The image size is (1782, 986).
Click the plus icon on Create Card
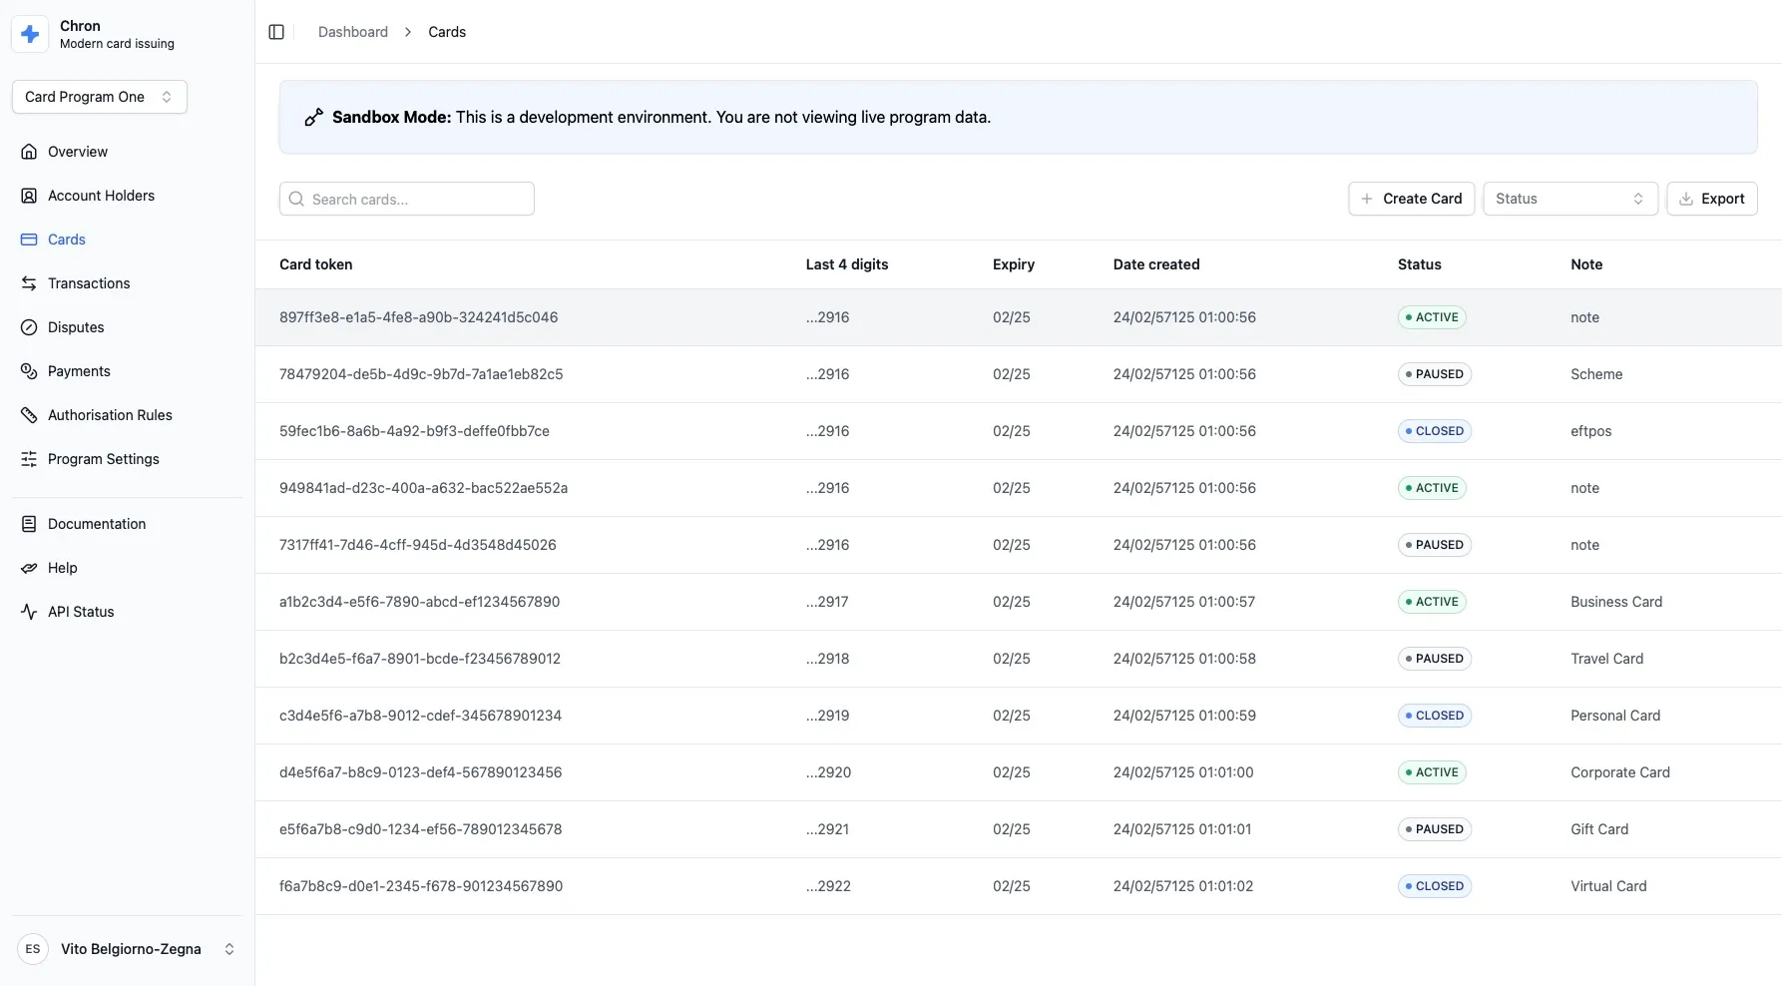1367,199
